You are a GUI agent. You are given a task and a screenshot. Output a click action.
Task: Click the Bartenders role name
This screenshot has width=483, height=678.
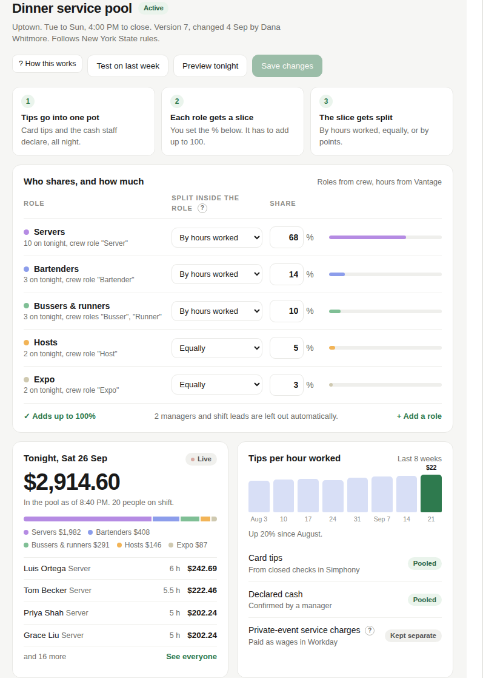click(x=56, y=269)
